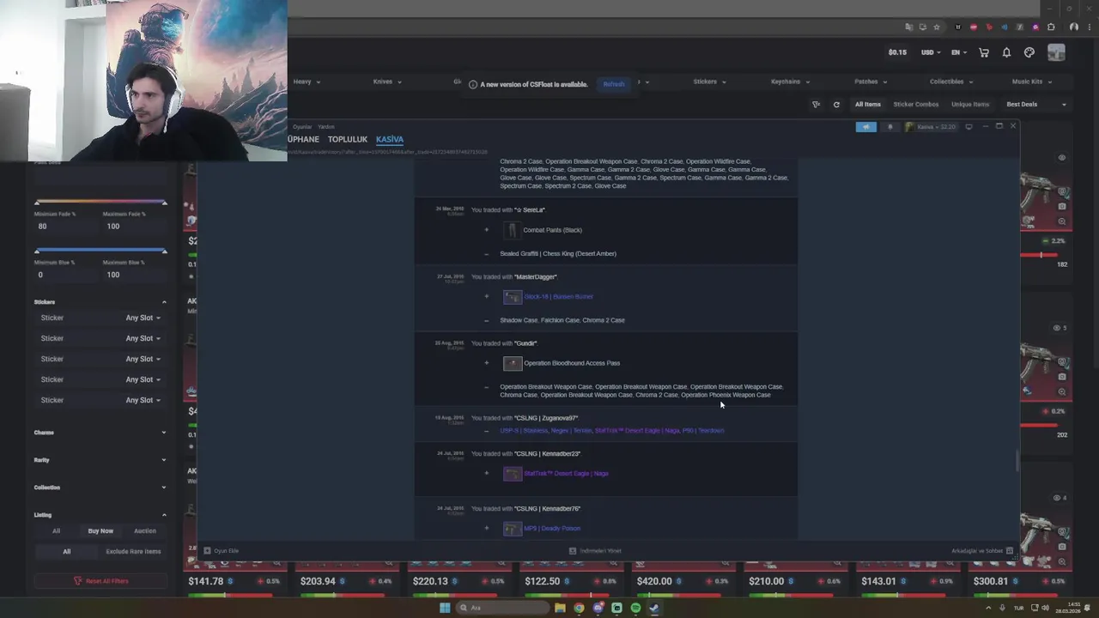Click Oyun Ekle add game button

[221, 551]
